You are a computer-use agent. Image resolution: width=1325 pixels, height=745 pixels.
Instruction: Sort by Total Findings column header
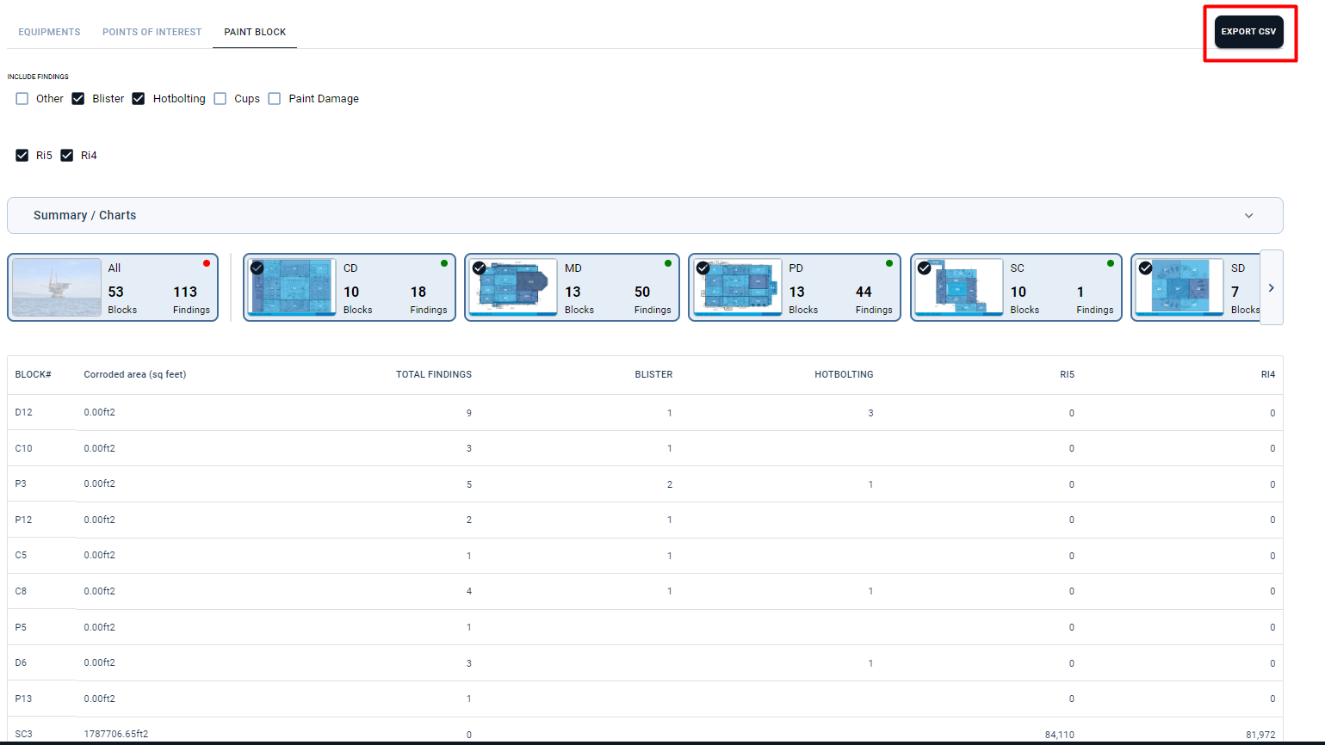(x=433, y=375)
